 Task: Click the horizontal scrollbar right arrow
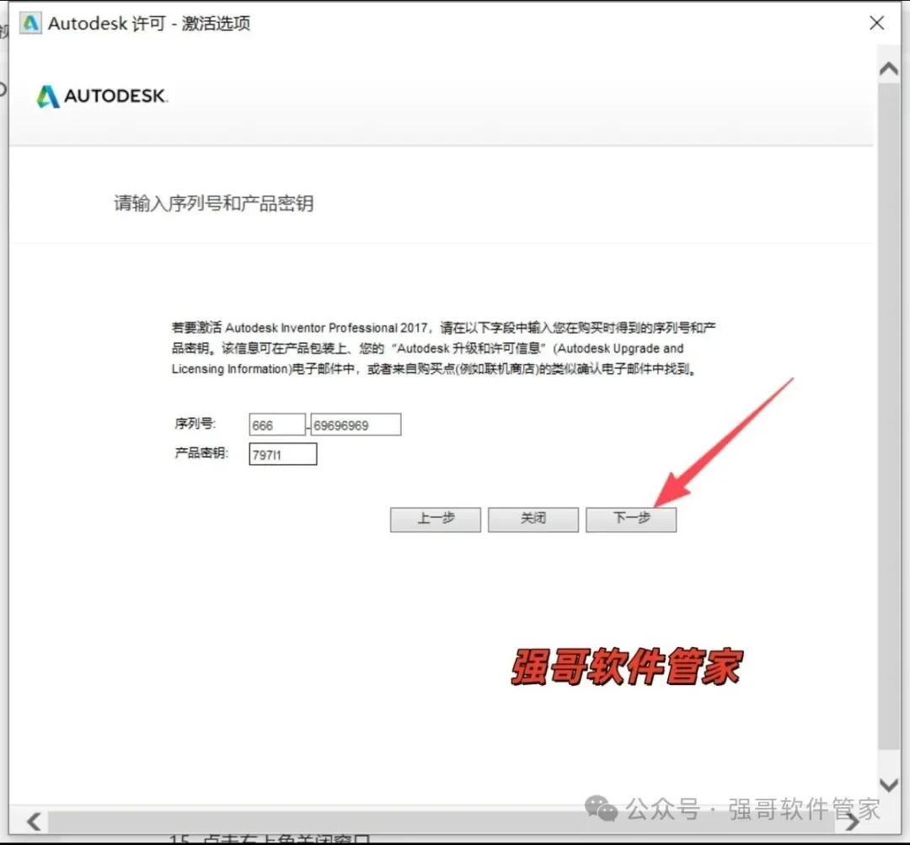[x=852, y=821]
